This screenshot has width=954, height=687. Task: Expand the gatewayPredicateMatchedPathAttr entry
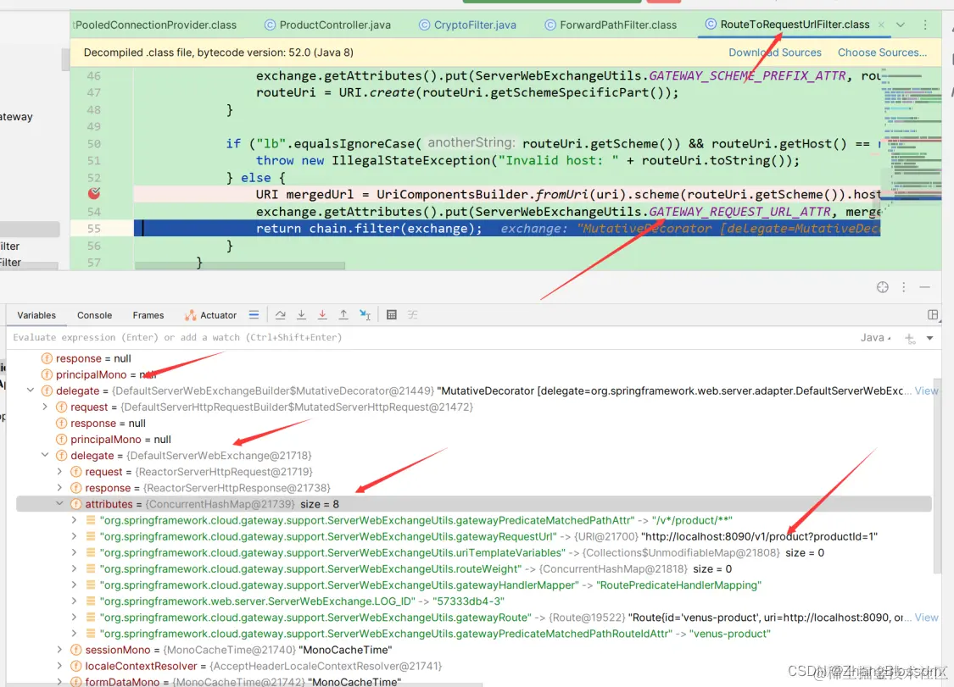pyautogui.click(x=75, y=520)
